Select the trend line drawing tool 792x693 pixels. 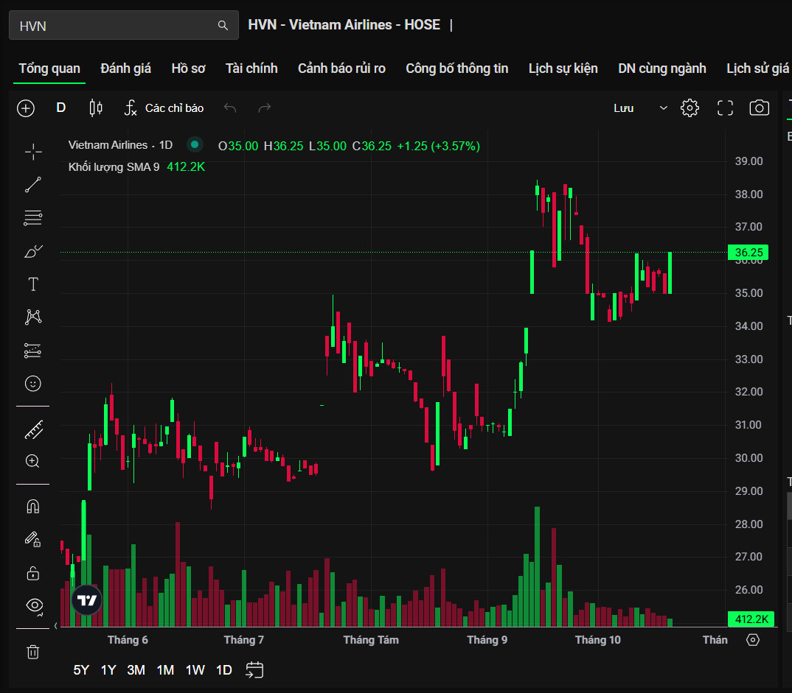33,185
